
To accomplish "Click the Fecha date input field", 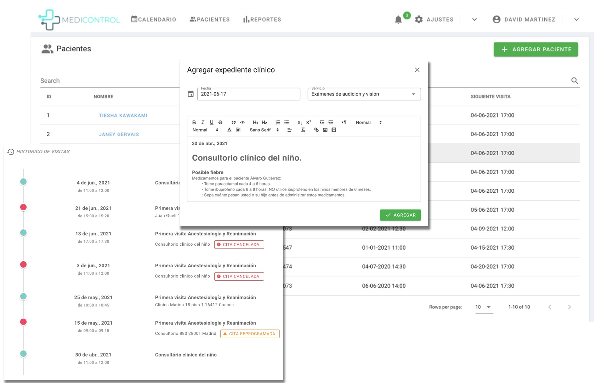I will (x=249, y=94).
